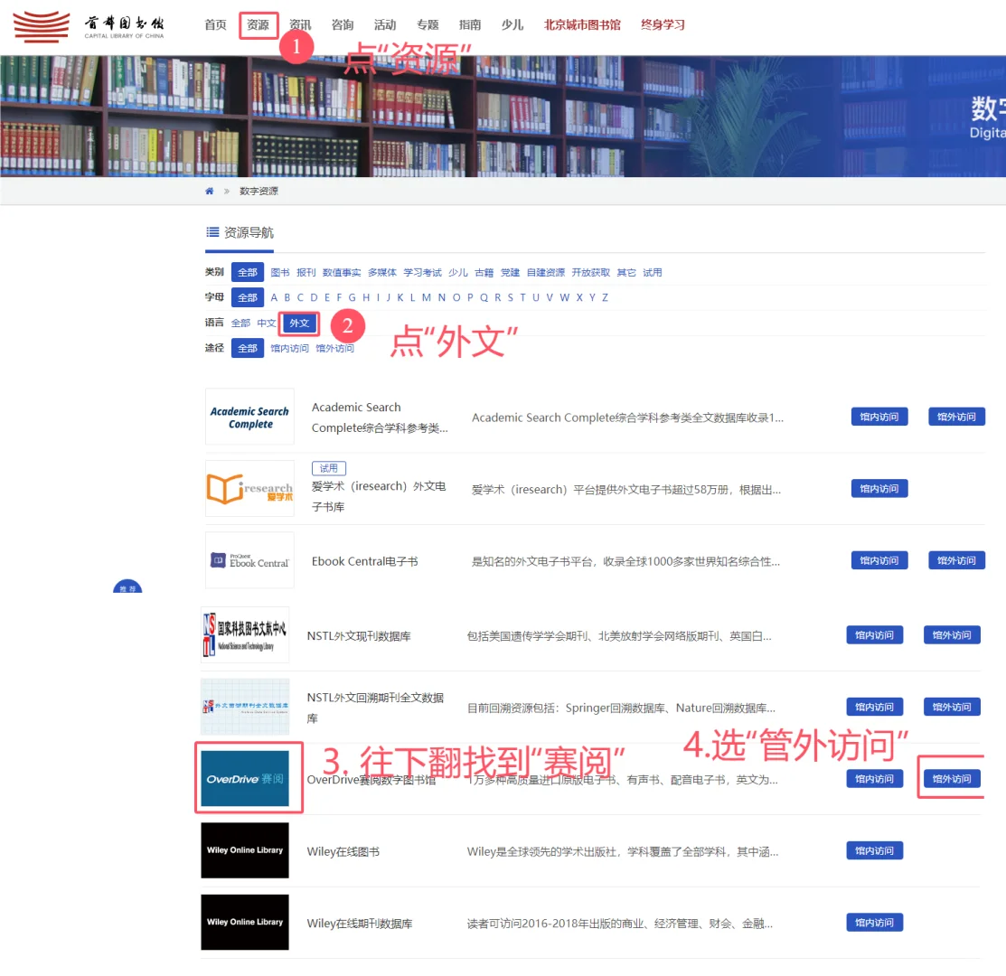Click the 数字资源 breadcrumb link
This screenshot has width=1006, height=976.
coord(259,191)
